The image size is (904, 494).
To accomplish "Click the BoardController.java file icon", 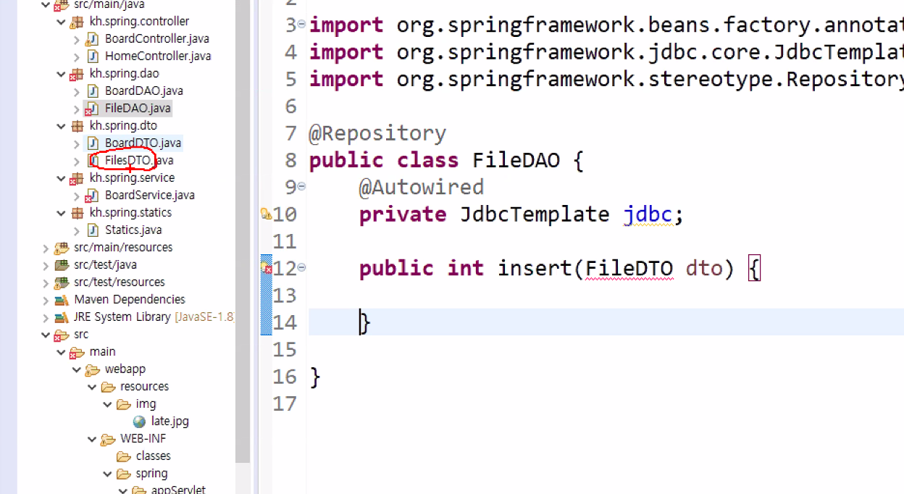I will pos(92,38).
